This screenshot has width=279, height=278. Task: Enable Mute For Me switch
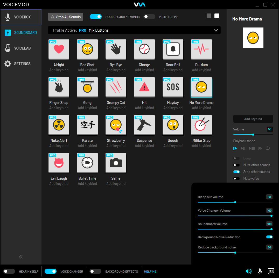tap(149, 17)
